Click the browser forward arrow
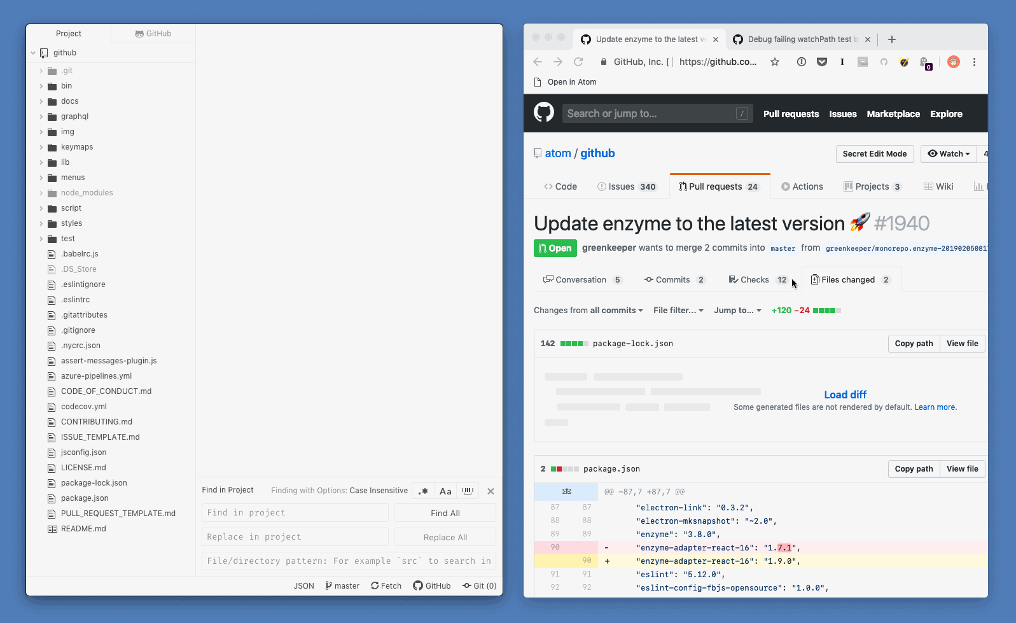The image size is (1016, 623). click(x=558, y=62)
